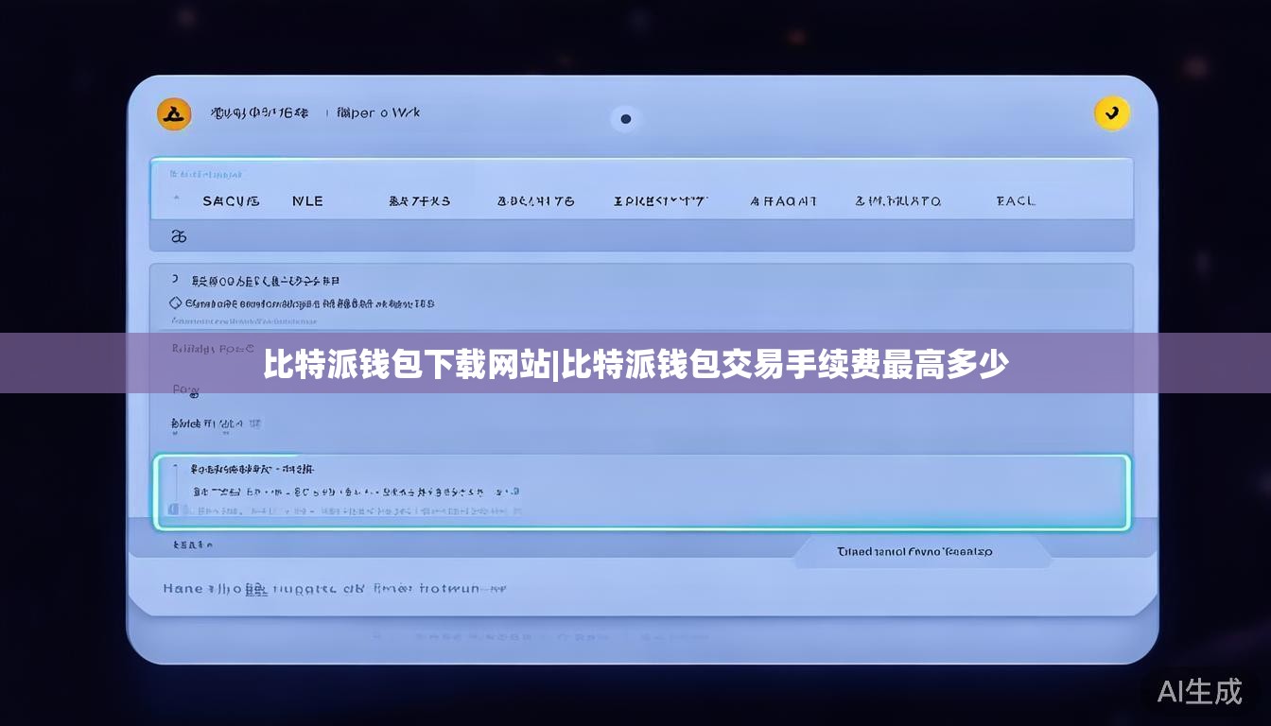The height and width of the screenshot is (726, 1271).
Task: Switch to the NLE tab
Action: click(307, 201)
